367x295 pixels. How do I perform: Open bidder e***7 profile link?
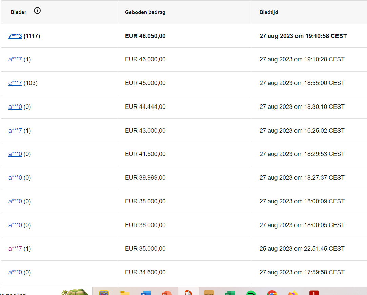(15, 83)
